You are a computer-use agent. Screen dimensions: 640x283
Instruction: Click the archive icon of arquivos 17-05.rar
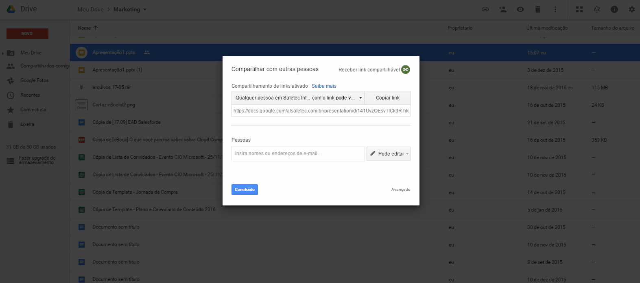tap(81, 87)
